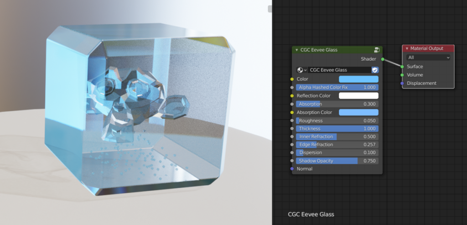Collapse the CGC Eevee Glass node
The image size is (467, 225).
pos(297,50)
